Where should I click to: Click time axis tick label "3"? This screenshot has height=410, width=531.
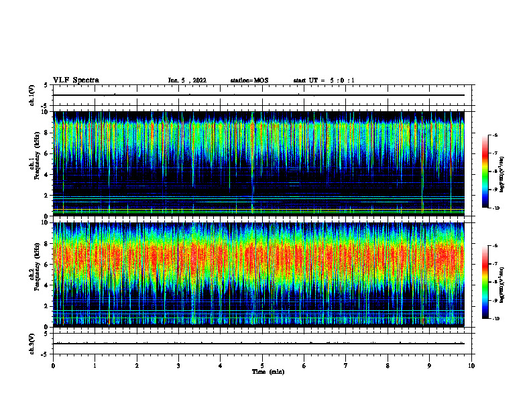tap(178, 366)
